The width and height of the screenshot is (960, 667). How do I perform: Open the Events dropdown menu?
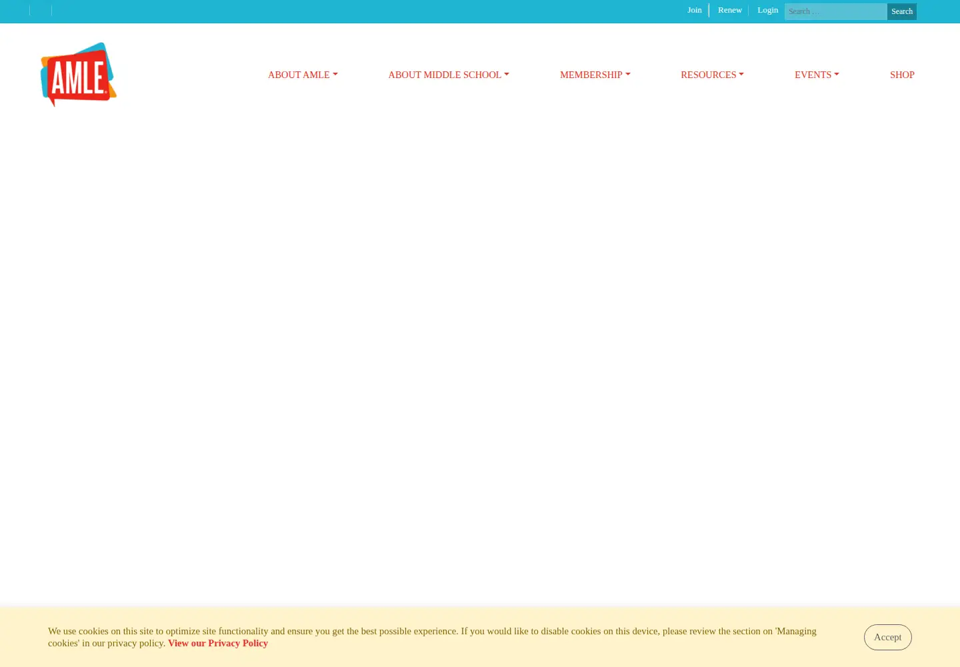(817, 75)
